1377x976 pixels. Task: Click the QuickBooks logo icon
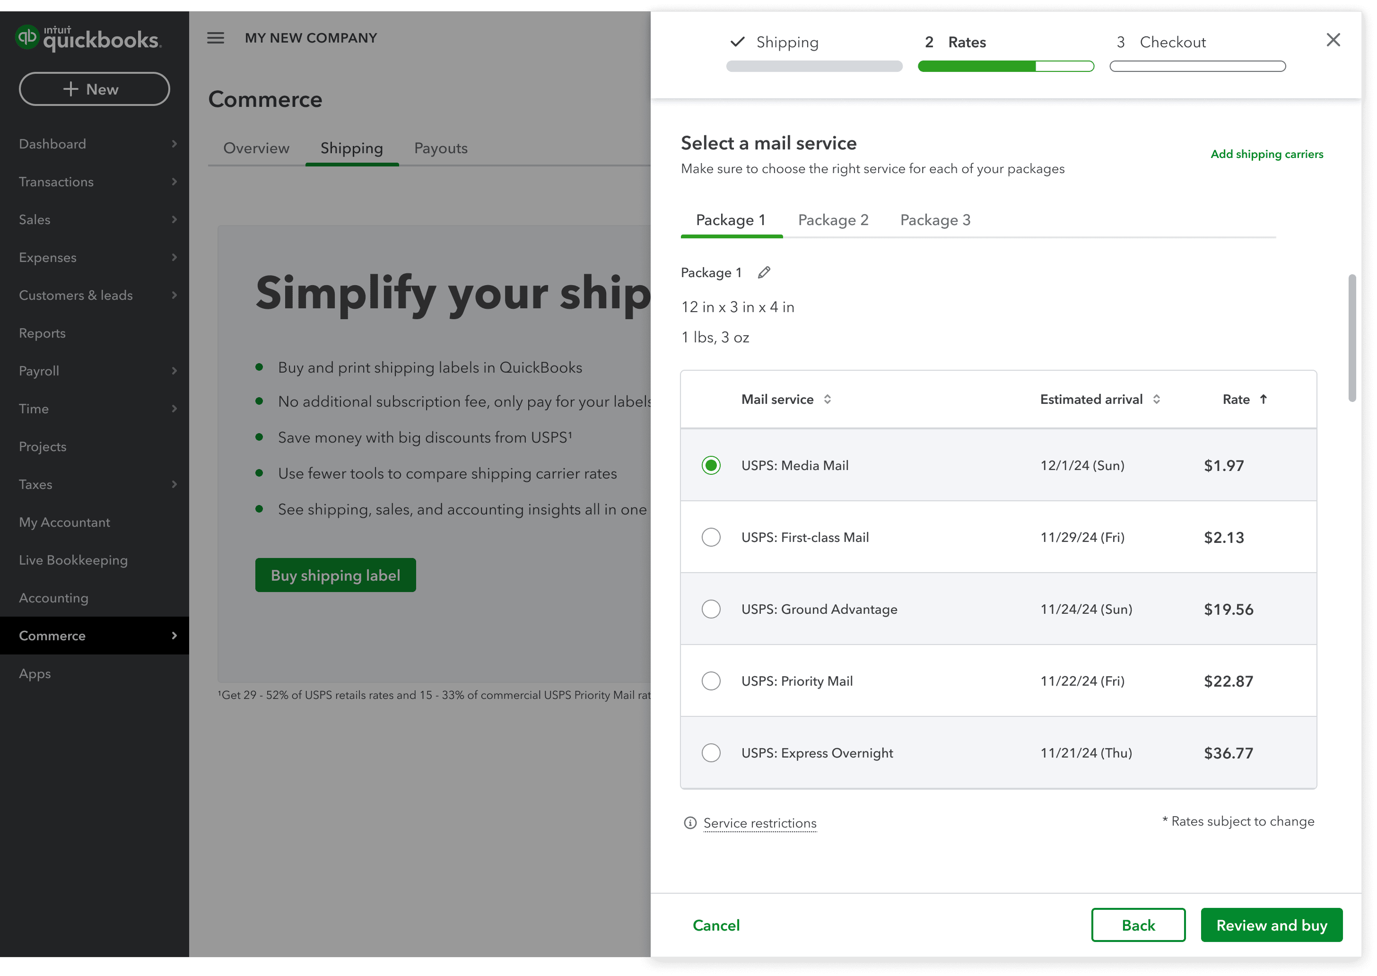click(27, 37)
